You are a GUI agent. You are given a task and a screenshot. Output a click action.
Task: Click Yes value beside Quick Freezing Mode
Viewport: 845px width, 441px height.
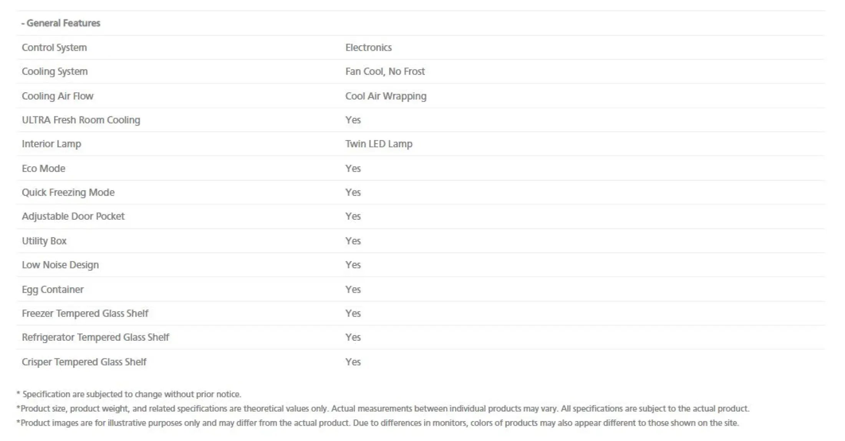(353, 192)
